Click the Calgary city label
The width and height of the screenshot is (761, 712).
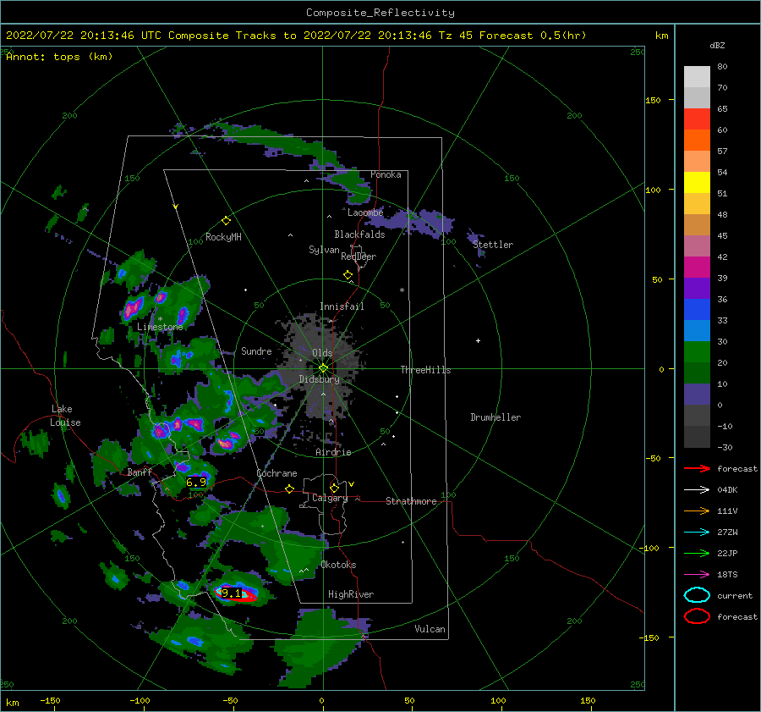click(x=330, y=498)
